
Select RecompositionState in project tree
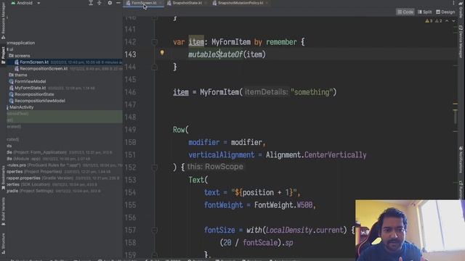34,94
